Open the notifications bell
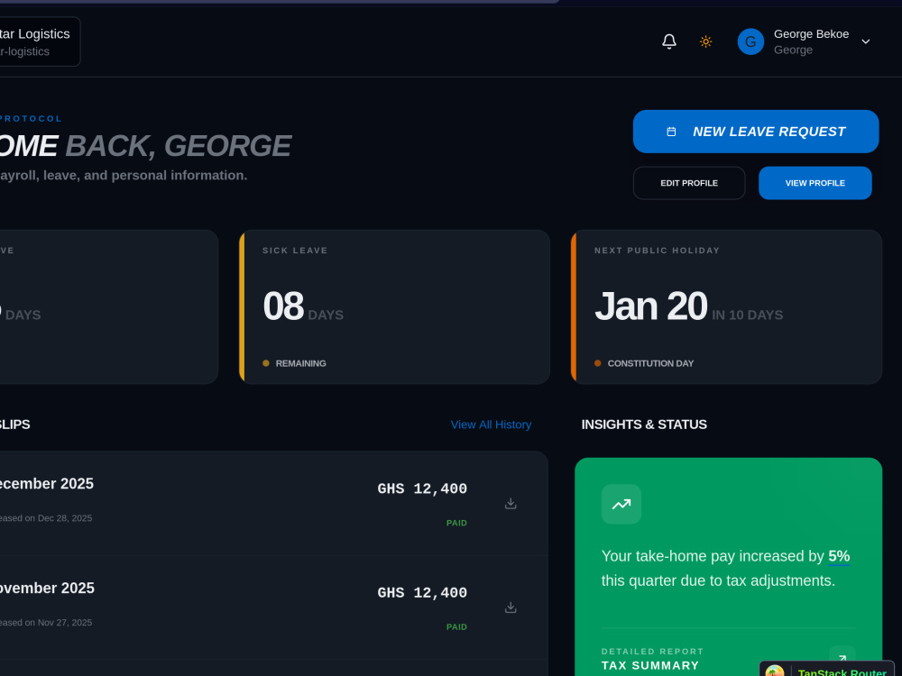 tap(669, 41)
